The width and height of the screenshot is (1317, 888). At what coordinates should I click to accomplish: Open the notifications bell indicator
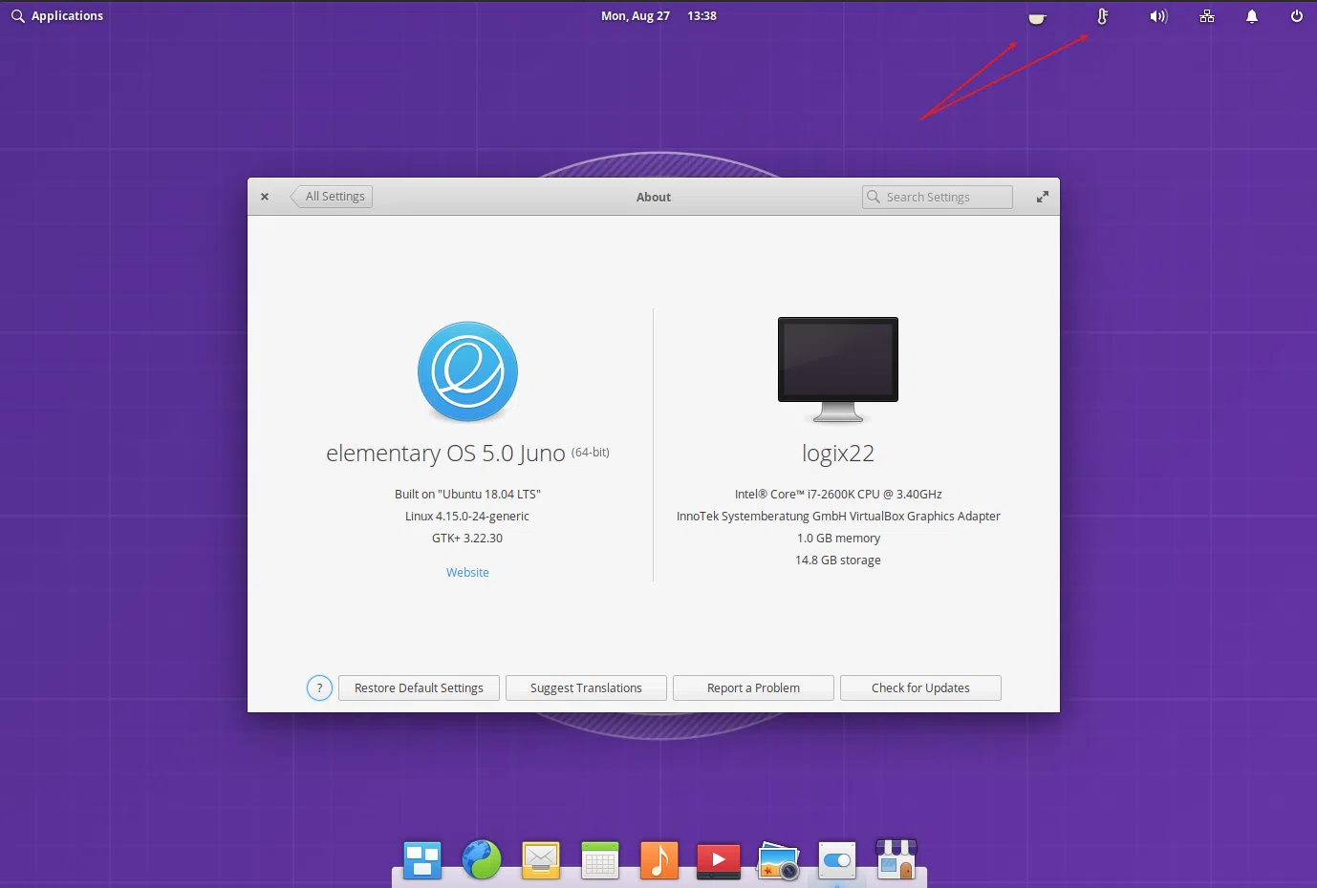[x=1252, y=15]
